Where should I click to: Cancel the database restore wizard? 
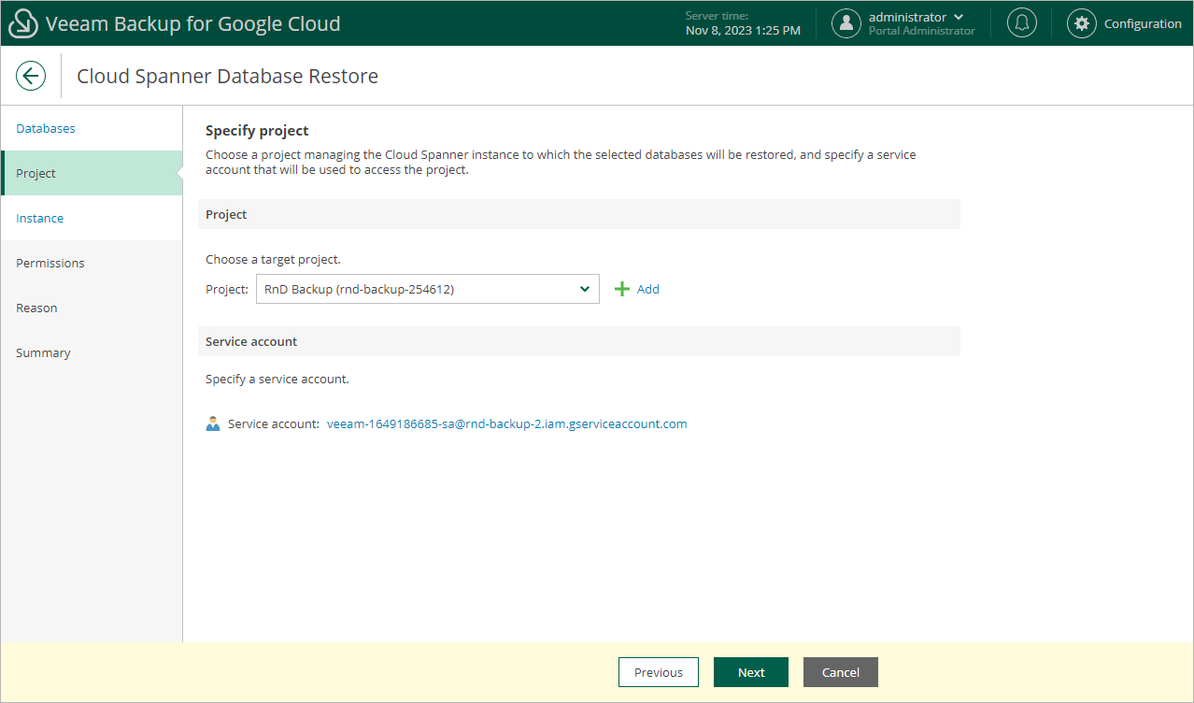(x=840, y=672)
